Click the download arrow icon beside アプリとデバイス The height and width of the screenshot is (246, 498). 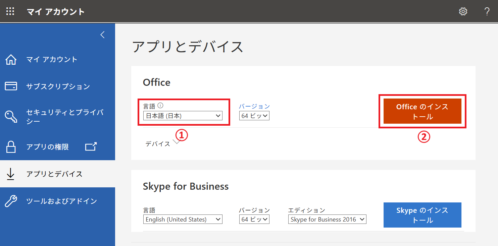click(11, 174)
